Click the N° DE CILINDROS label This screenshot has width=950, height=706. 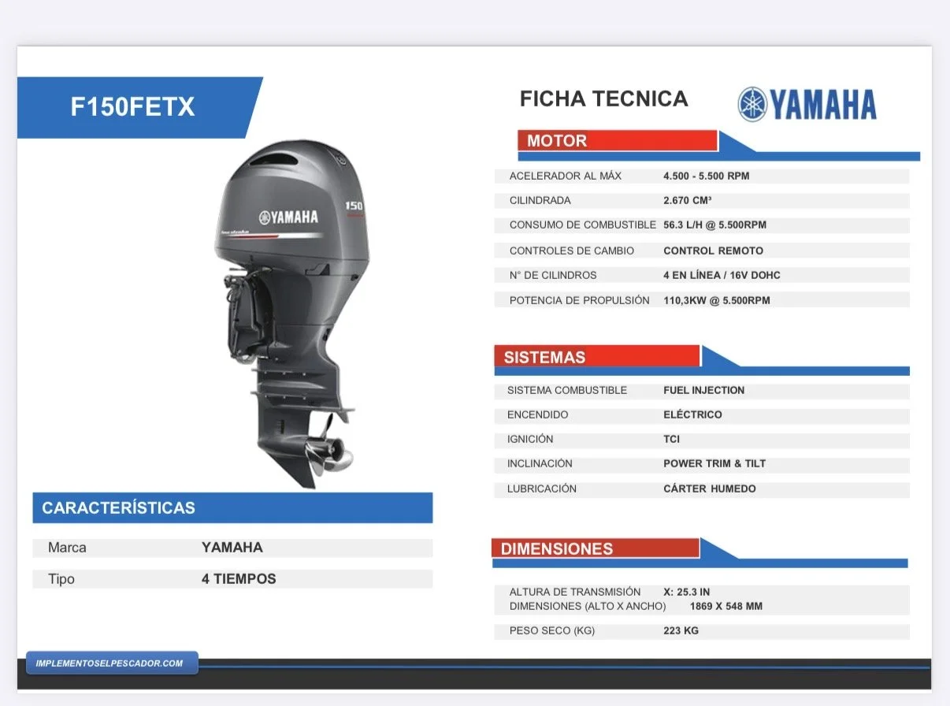pos(553,275)
